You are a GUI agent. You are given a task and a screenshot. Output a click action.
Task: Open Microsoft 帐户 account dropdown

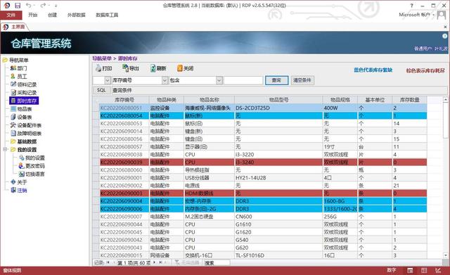click(416, 14)
